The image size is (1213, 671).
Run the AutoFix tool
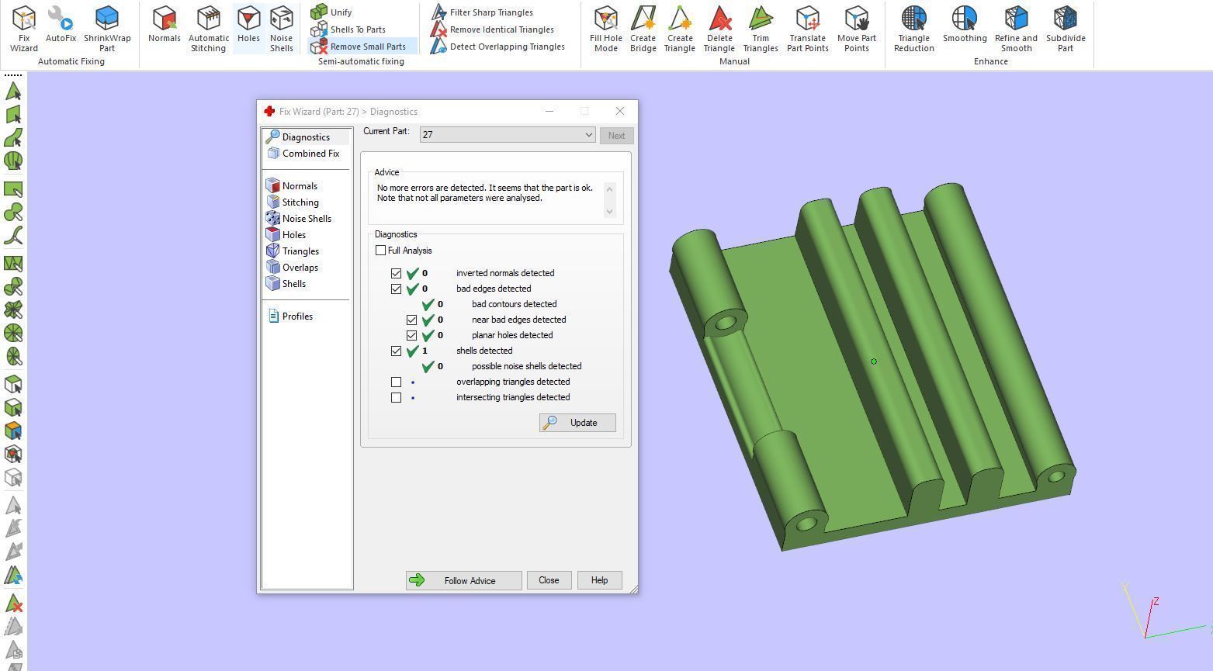pos(61,24)
